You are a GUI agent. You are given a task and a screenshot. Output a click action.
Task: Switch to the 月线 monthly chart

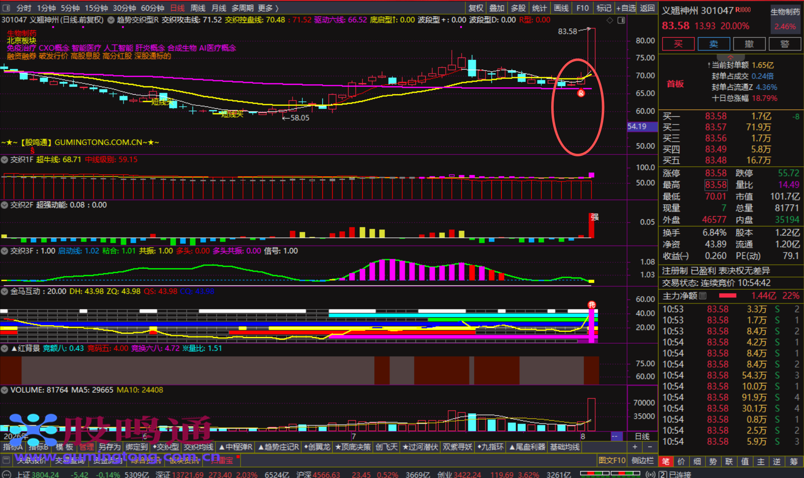click(x=219, y=8)
